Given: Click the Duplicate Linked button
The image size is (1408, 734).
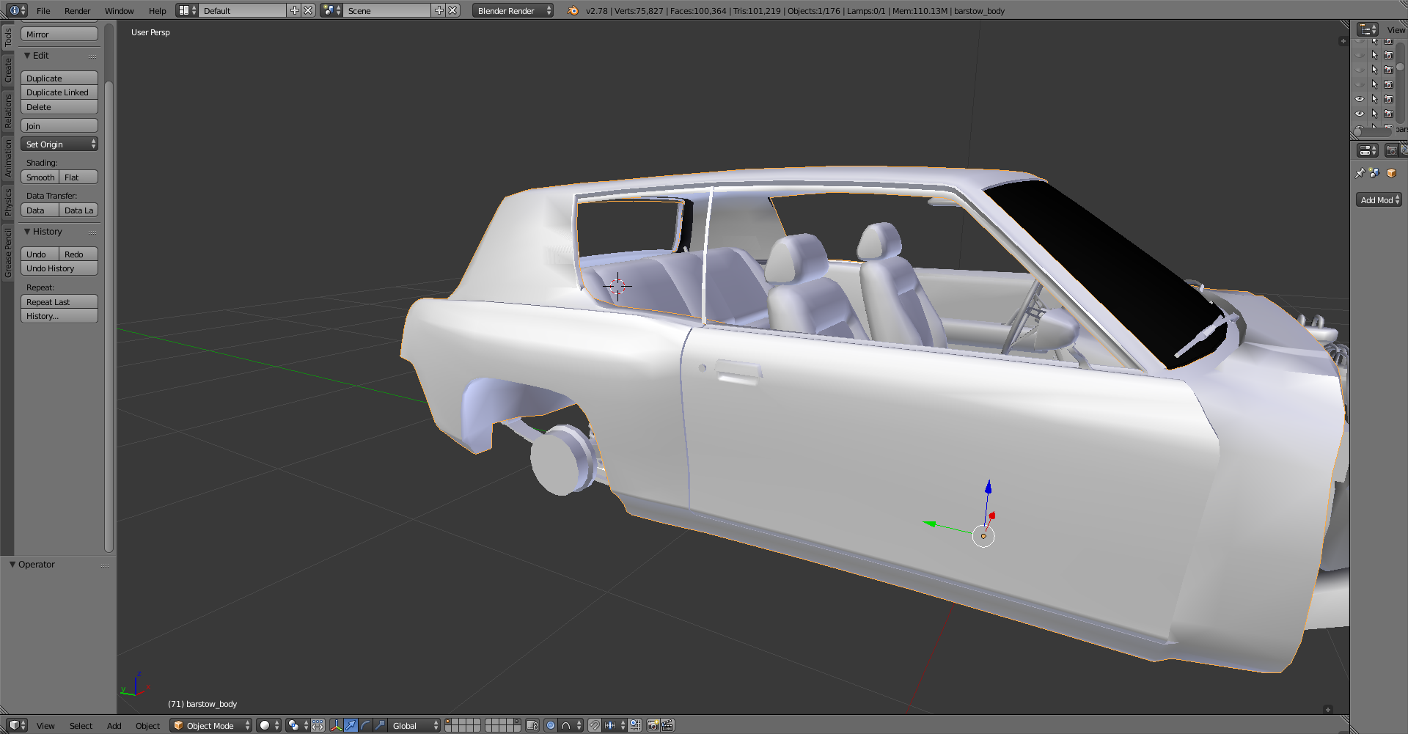Looking at the screenshot, I should pyautogui.click(x=59, y=92).
